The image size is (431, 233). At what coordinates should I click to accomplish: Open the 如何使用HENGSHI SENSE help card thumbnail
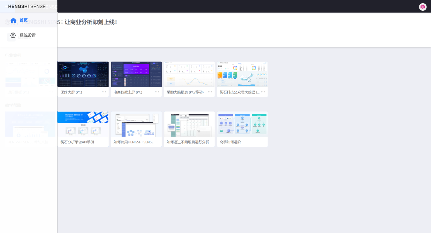click(x=136, y=124)
